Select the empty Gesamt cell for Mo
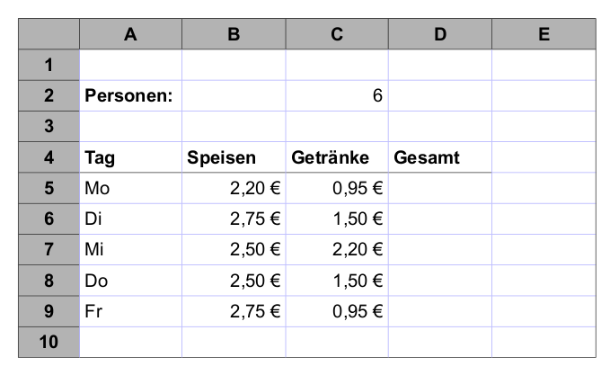 tap(439, 188)
